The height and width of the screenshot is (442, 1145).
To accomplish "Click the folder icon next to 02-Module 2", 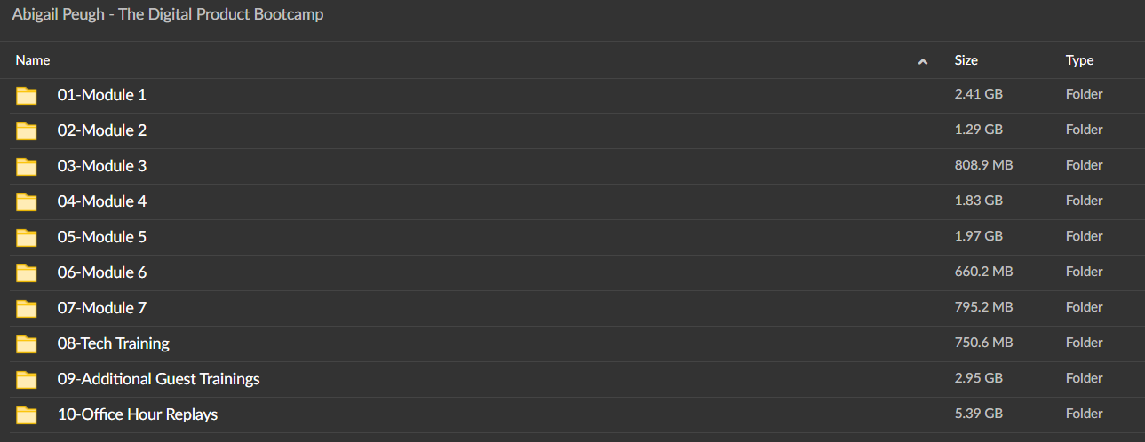I will 27,130.
